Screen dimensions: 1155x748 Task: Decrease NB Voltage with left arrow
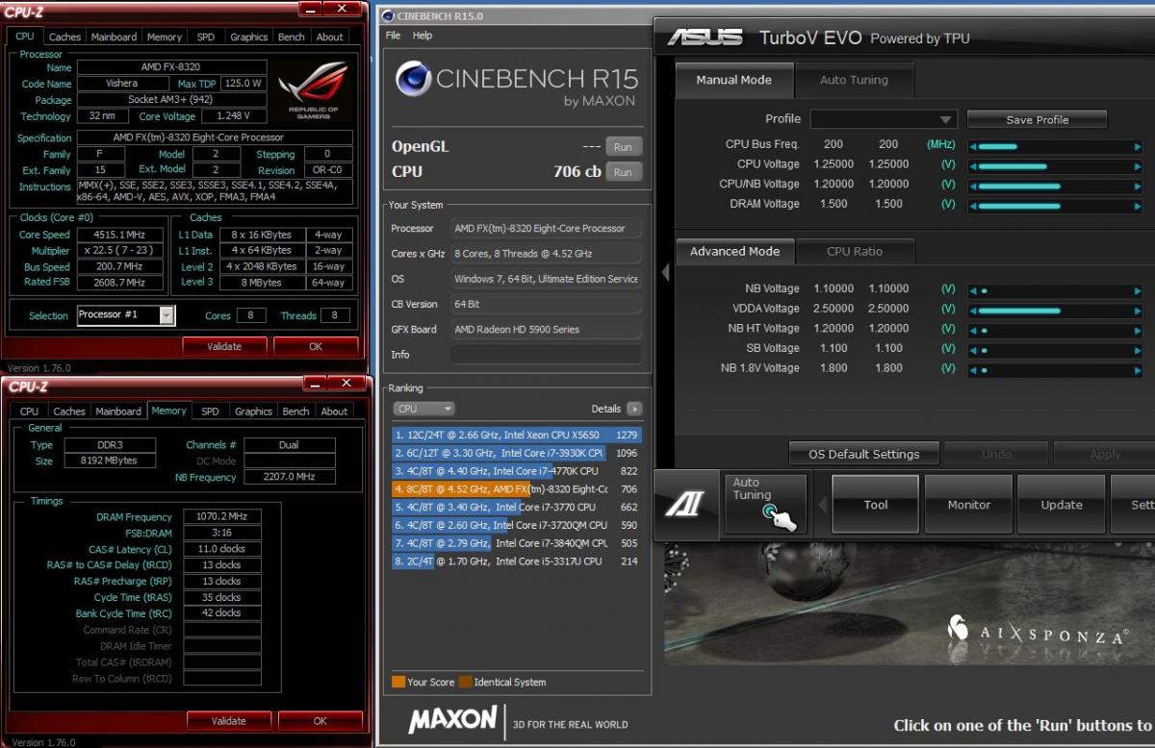(x=973, y=290)
